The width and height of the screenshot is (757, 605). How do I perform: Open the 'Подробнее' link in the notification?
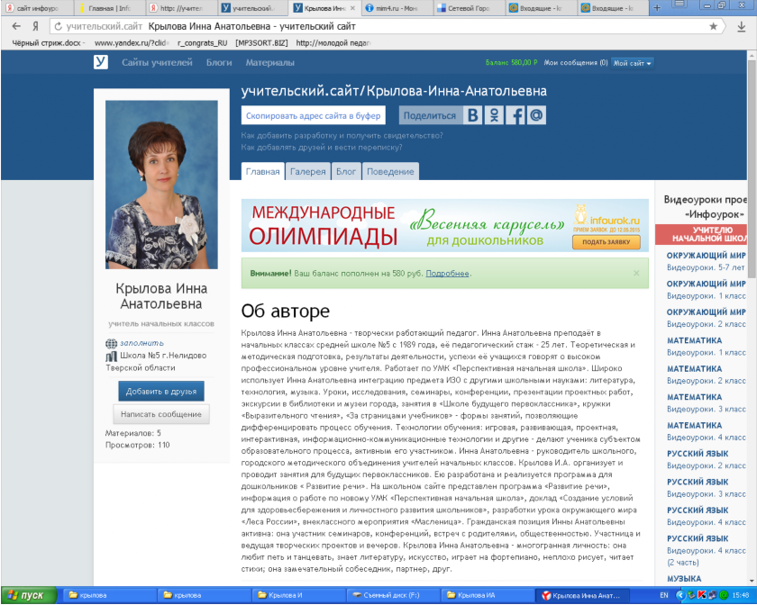(447, 273)
